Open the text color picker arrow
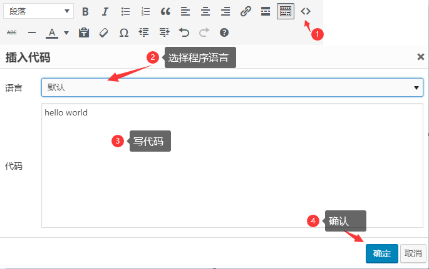 coord(66,33)
